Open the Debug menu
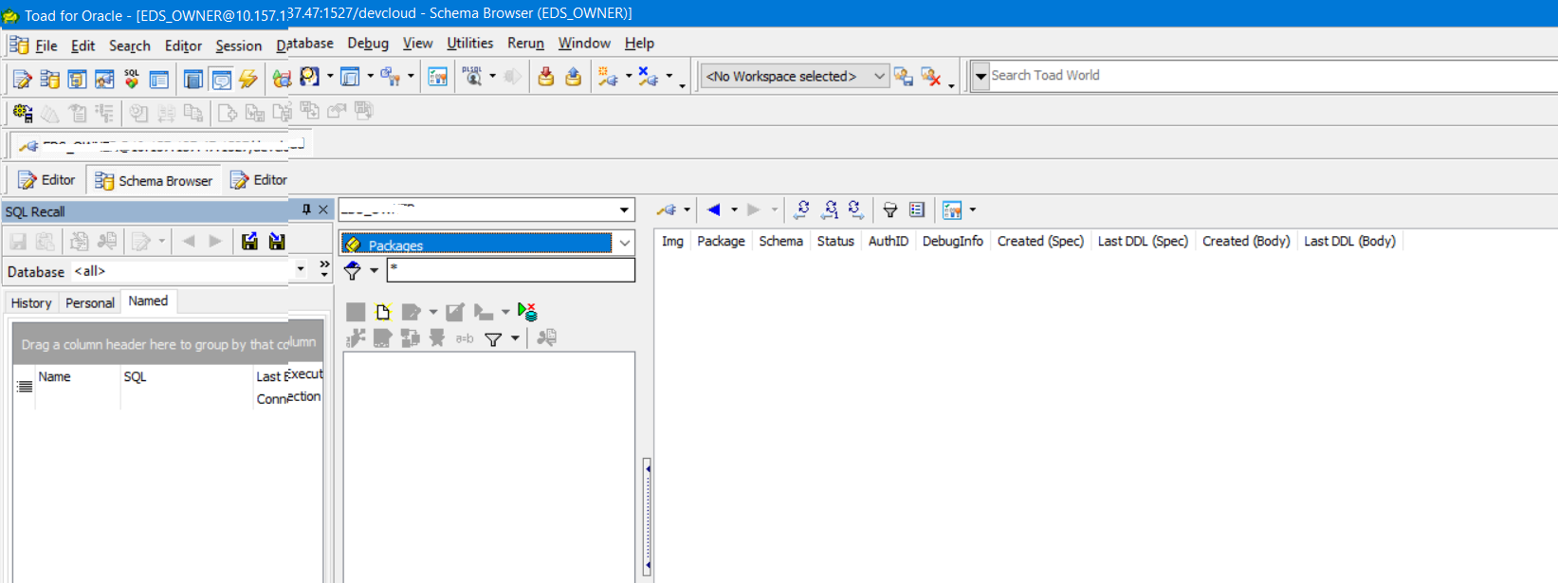1558x583 pixels. click(x=368, y=44)
